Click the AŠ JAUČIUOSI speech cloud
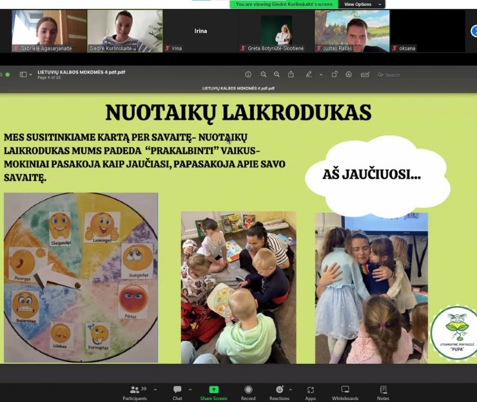 tap(377, 177)
